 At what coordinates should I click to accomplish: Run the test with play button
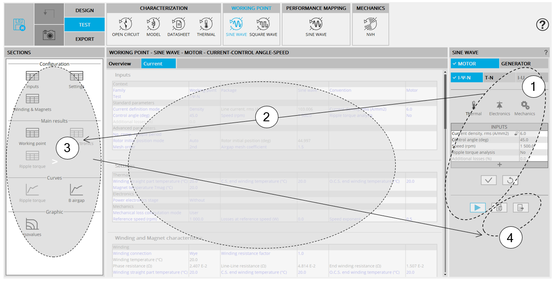(x=477, y=208)
